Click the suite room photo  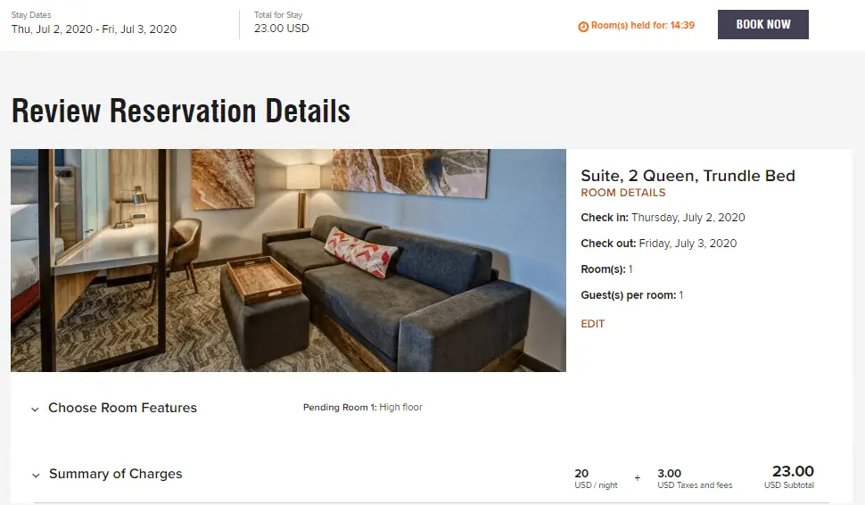tap(289, 260)
